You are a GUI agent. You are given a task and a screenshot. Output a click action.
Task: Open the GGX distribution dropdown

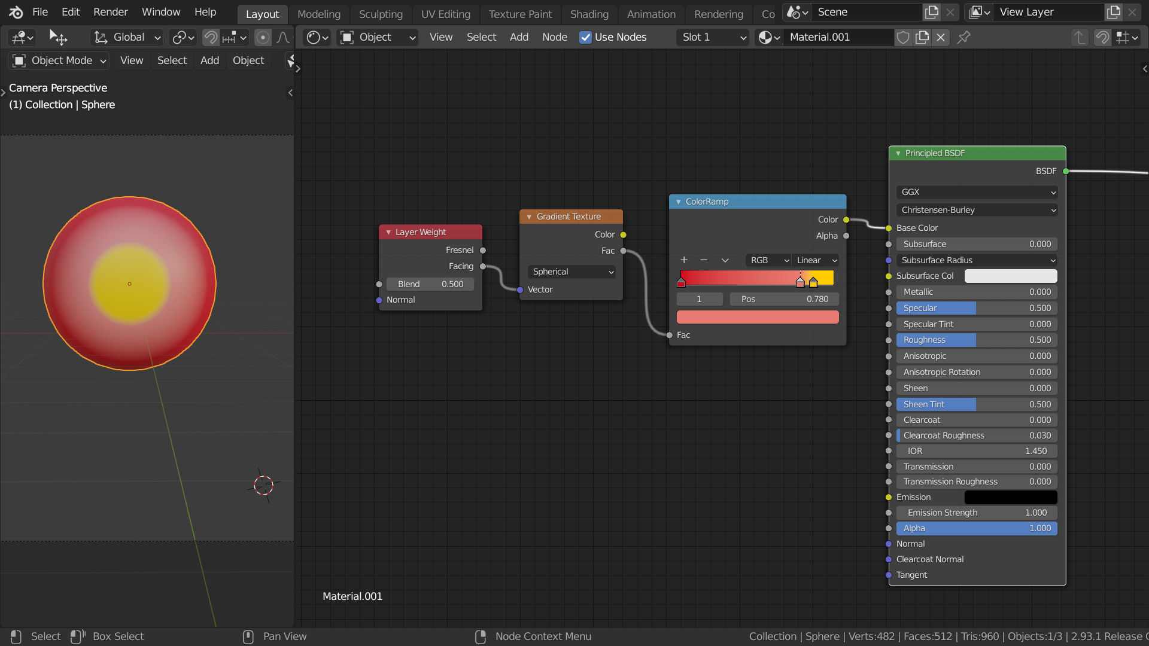977,192
